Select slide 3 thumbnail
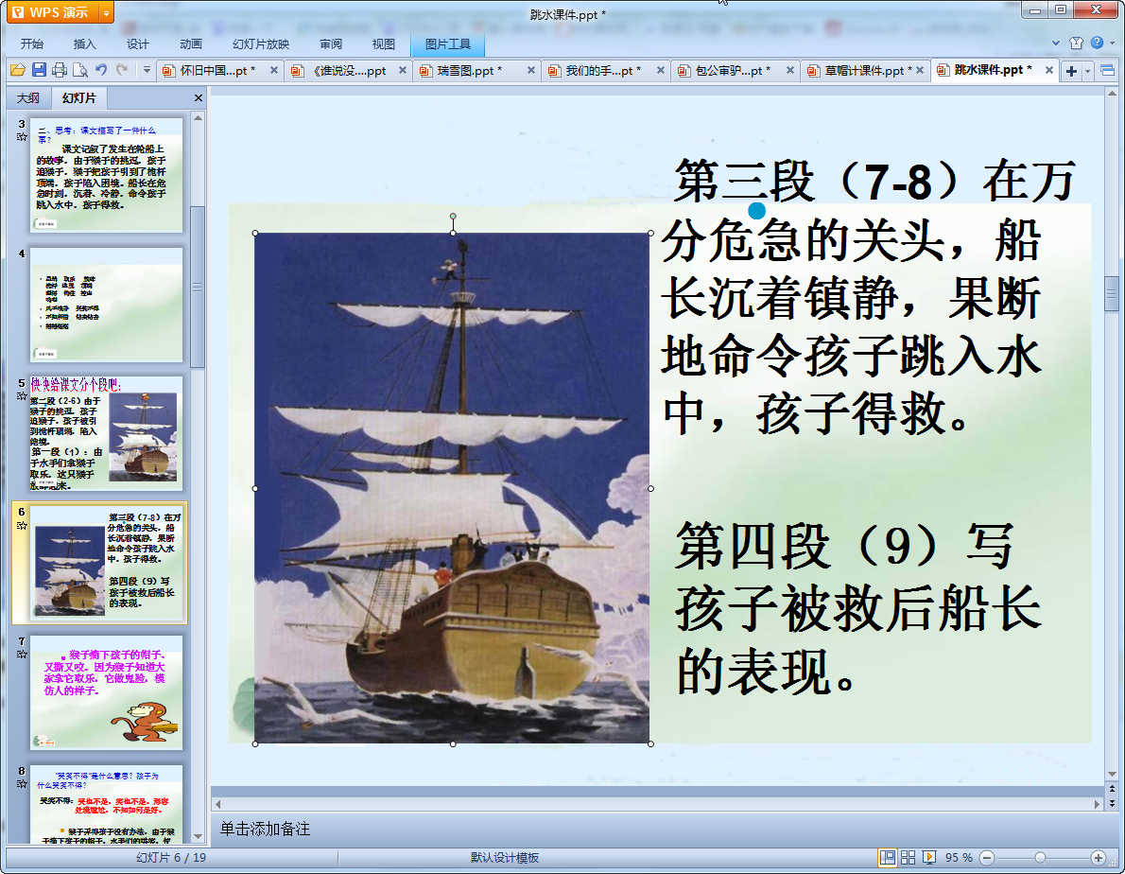This screenshot has width=1125, height=874. (106, 175)
